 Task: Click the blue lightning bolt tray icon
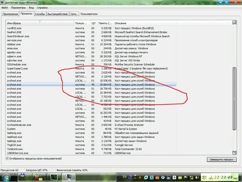pyautogui.click(x=163, y=178)
